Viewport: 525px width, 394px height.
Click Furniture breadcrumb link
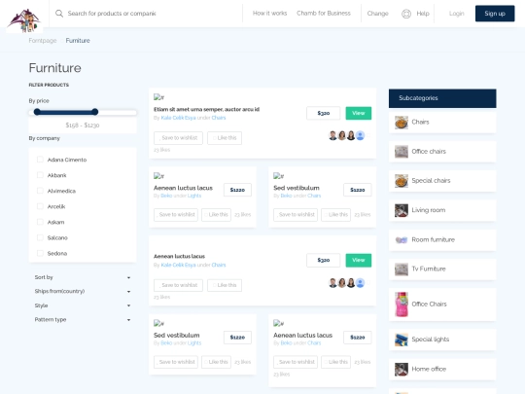point(78,41)
